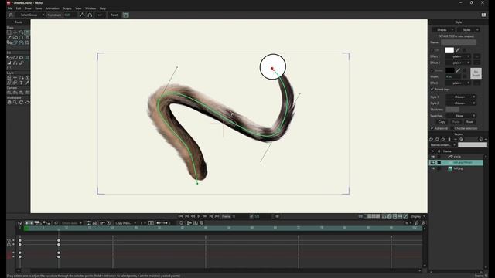Select the highlighted Curvature tool in Draw tools
The width and height of the screenshot is (495, 278).
tap(27, 32)
